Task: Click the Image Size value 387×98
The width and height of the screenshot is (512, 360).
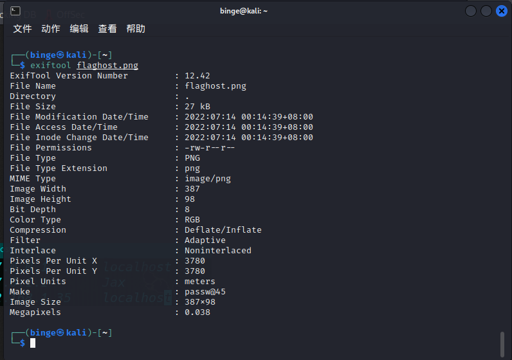Action: (x=200, y=302)
